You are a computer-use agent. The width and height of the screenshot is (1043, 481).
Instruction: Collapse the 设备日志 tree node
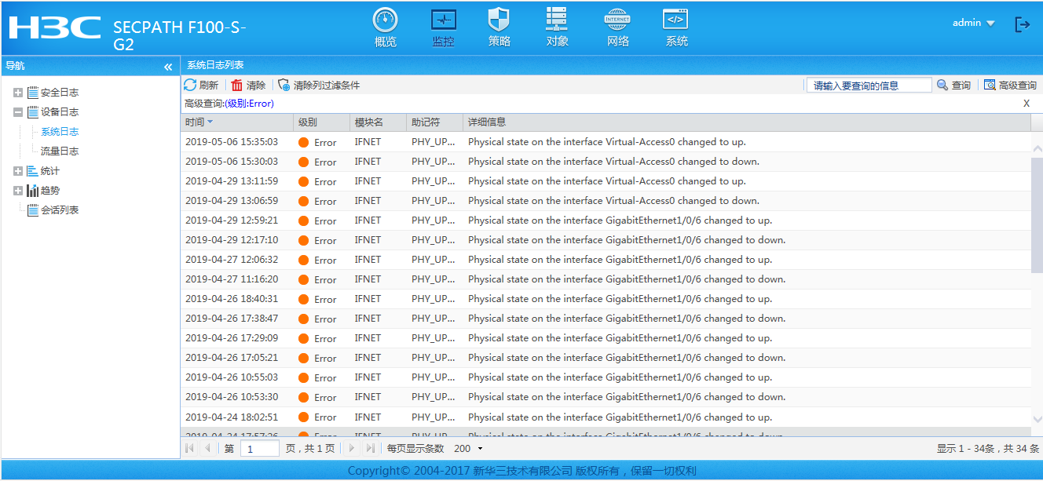pos(18,112)
